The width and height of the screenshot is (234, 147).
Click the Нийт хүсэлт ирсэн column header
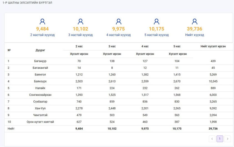coord(213,46)
